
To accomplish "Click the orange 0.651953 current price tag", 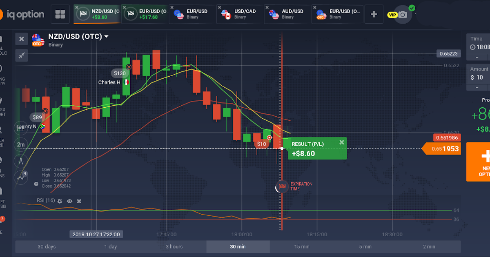I will pyautogui.click(x=442, y=149).
